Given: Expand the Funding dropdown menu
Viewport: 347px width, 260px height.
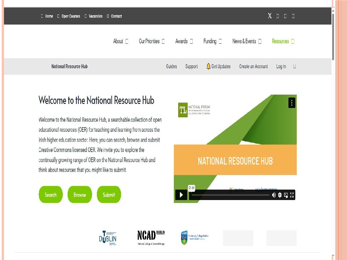Looking at the screenshot, I should click(x=213, y=41).
